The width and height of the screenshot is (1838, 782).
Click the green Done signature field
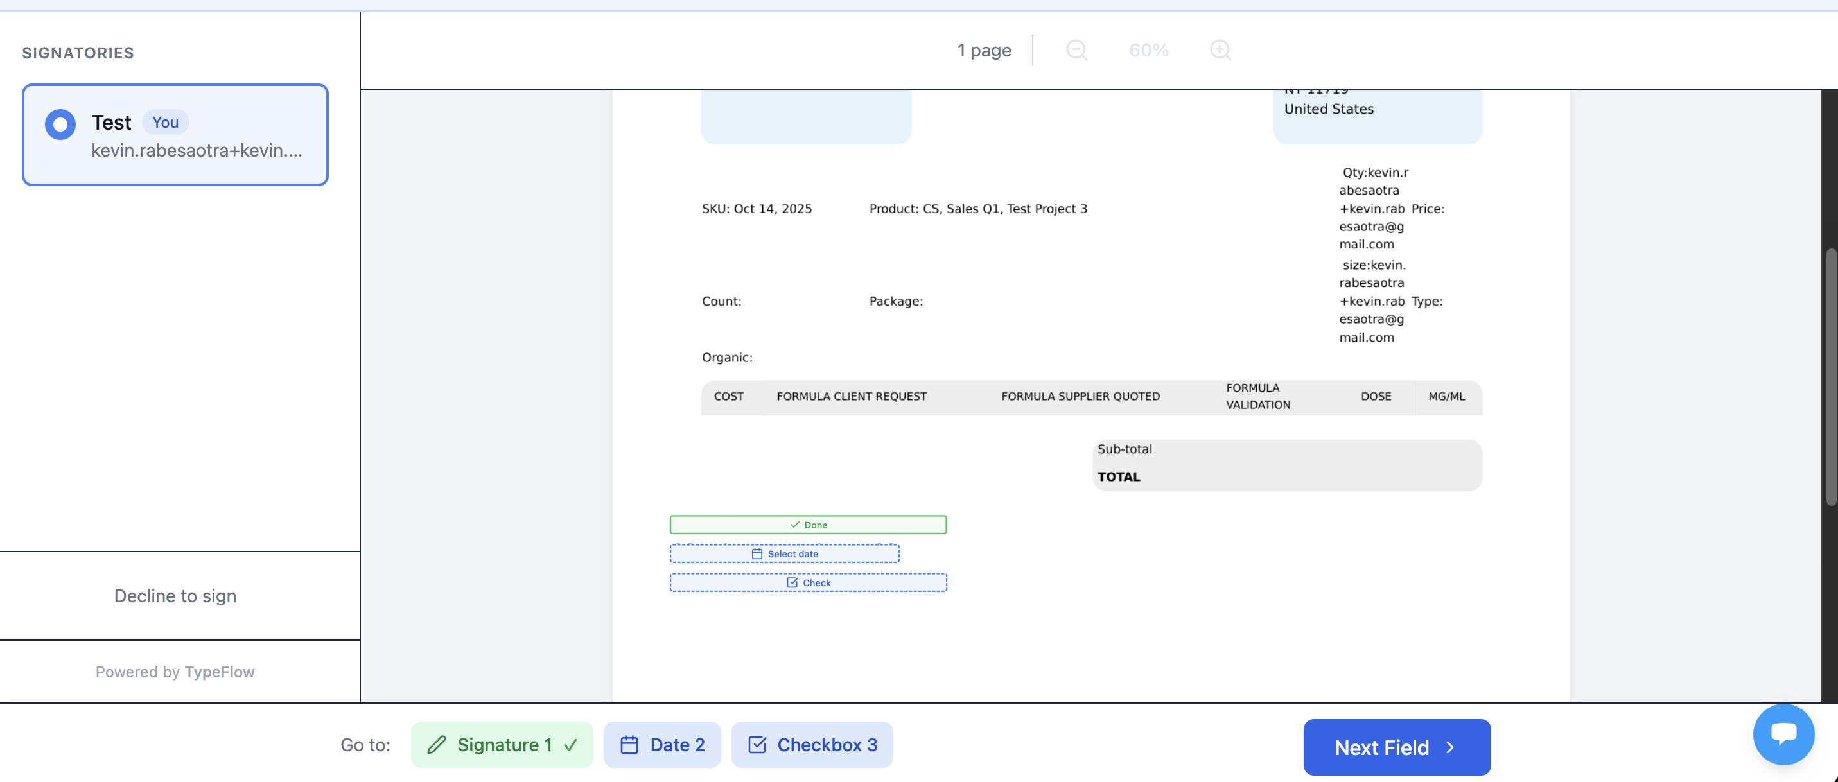tap(808, 525)
